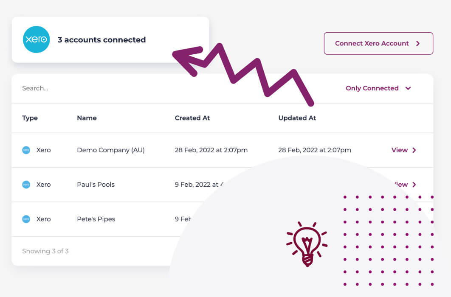Screen dimensions: 451x297
Task: Select the Type column header
Action: [x=30, y=118]
